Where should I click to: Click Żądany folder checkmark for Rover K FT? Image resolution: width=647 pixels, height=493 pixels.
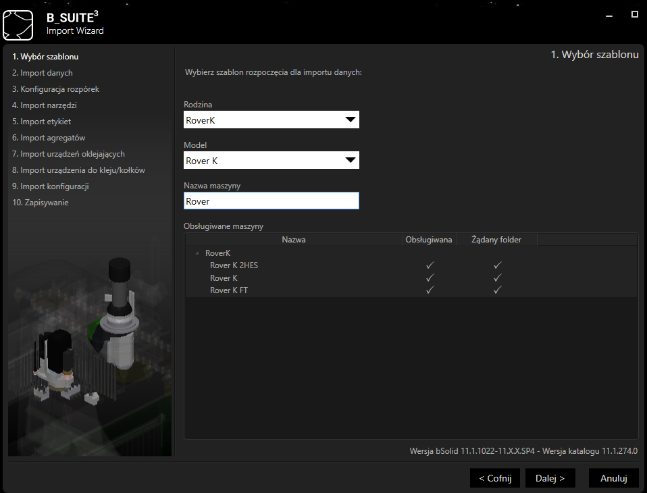[x=498, y=290]
